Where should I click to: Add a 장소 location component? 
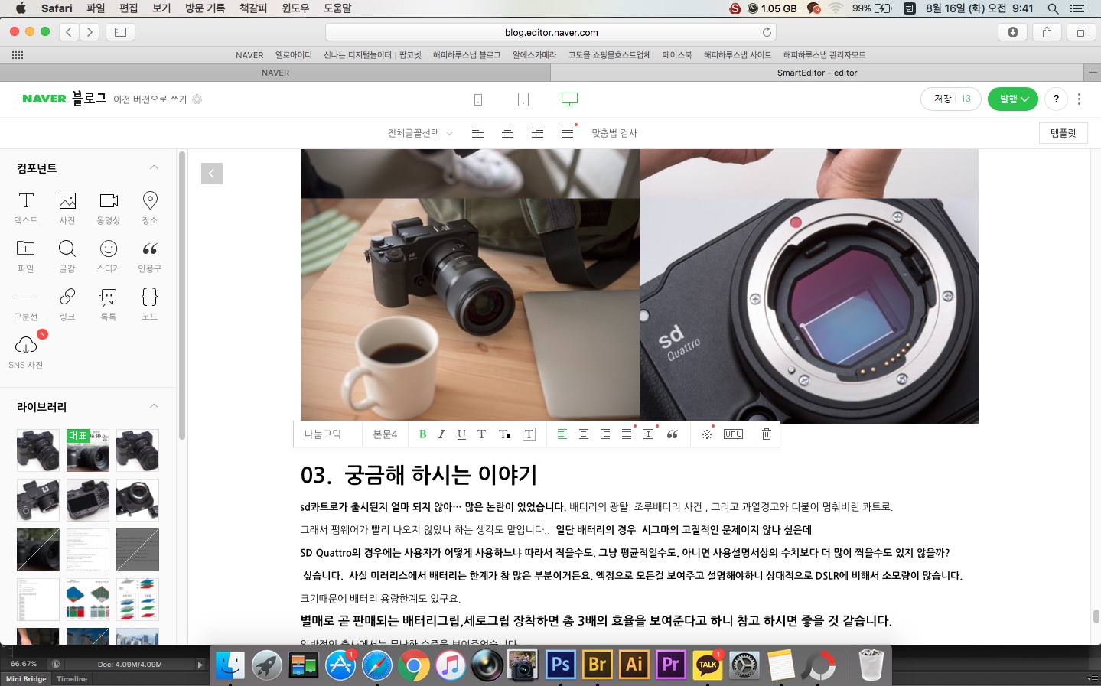[x=150, y=208]
